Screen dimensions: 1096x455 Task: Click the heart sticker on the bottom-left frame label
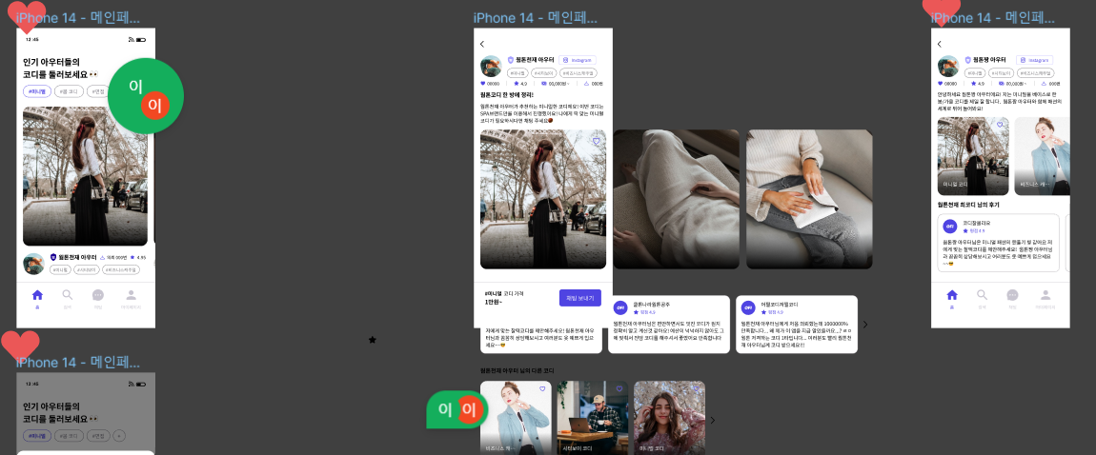20,346
